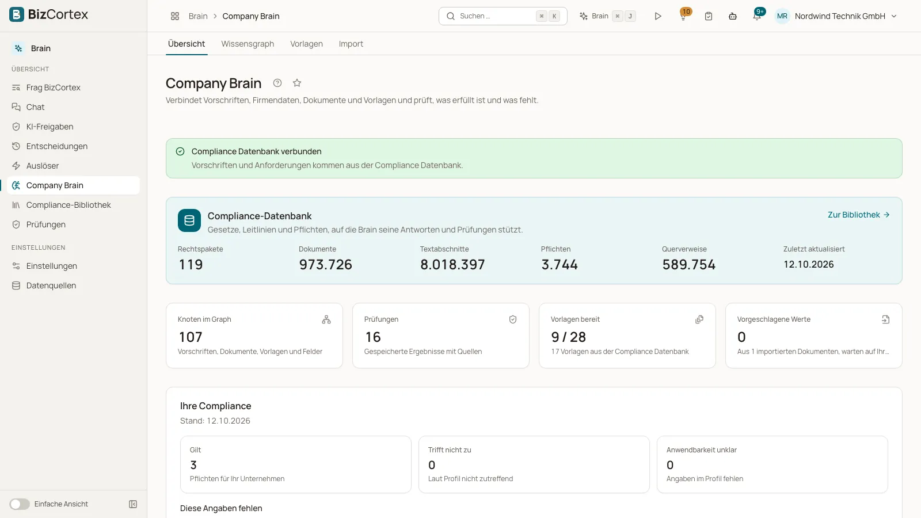Click the graph nodes icon in Knoten im Graph card
This screenshot has width=921, height=518.
click(x=326, y=319)
